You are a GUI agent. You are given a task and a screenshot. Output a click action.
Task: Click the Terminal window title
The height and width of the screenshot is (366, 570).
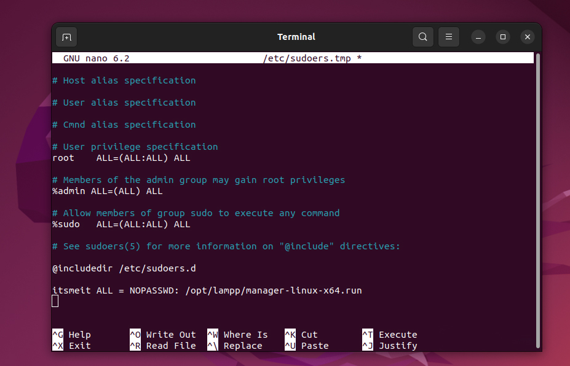tap(296, 37)
